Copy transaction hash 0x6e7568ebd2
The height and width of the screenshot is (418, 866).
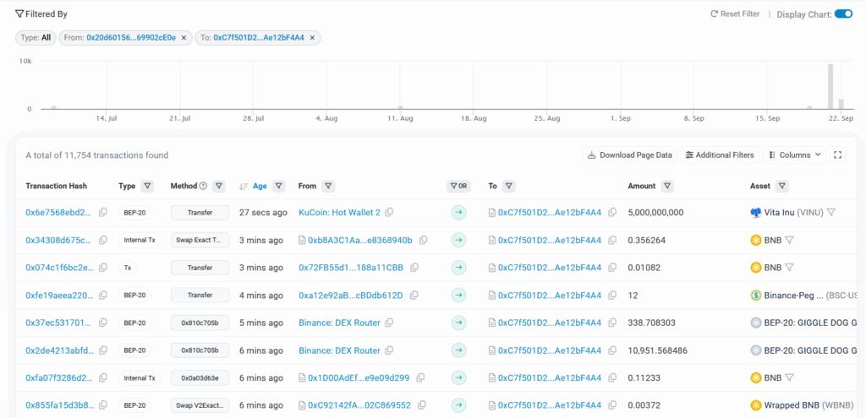tap(103, 213)
